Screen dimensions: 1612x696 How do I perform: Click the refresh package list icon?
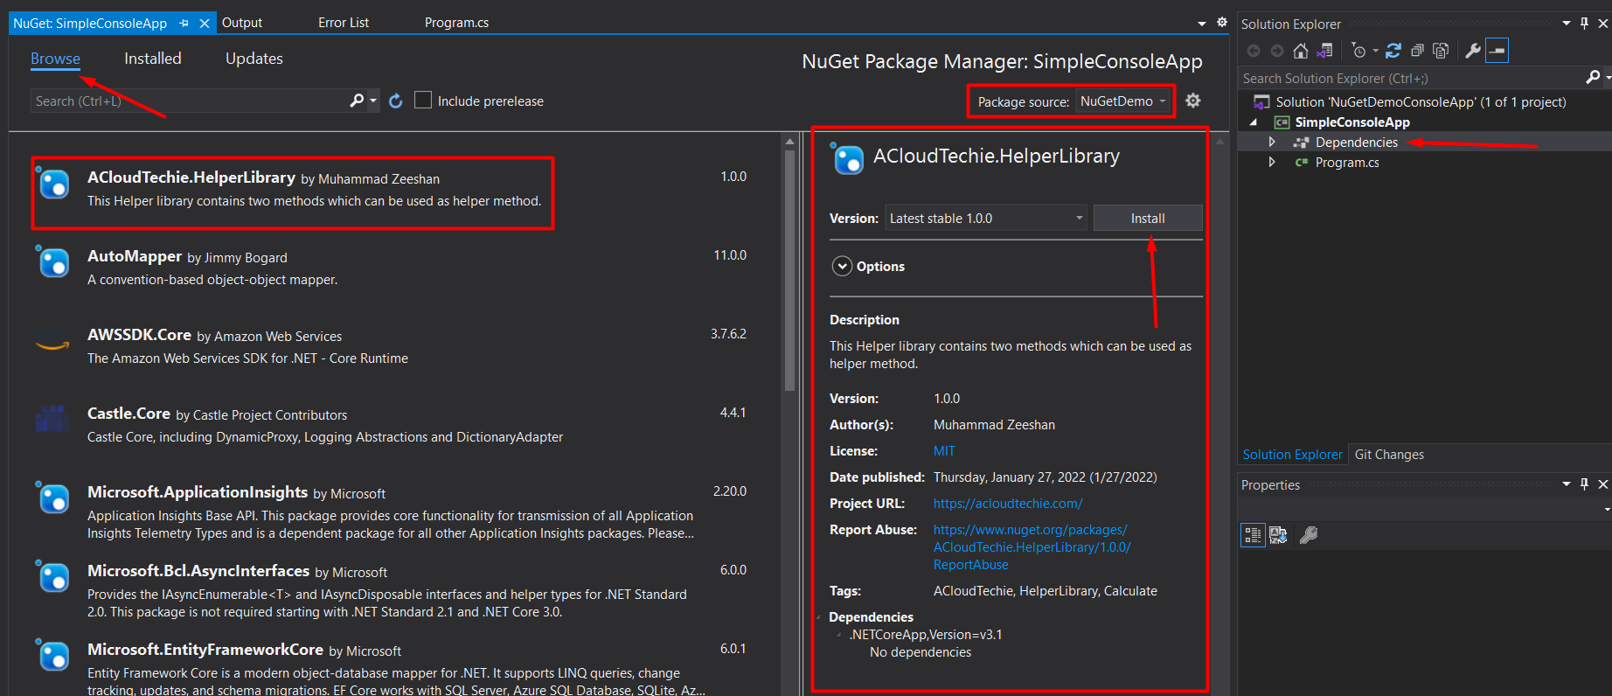tap(396, 101)
